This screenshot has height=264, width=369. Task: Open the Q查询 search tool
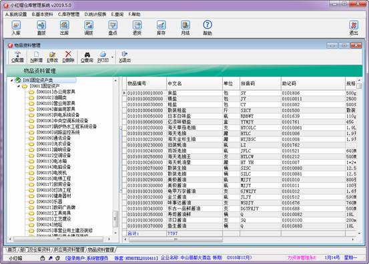[87, 57]
